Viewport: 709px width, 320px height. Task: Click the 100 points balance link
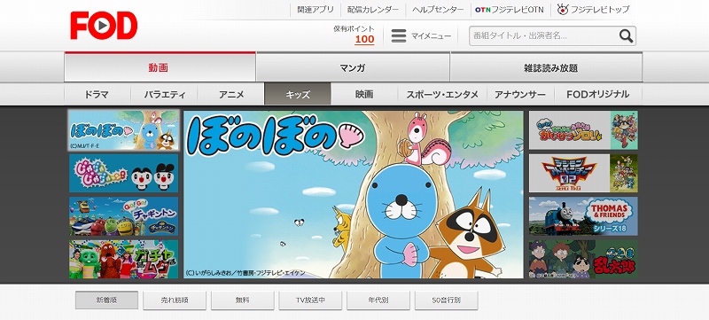[x=364, y=39]
